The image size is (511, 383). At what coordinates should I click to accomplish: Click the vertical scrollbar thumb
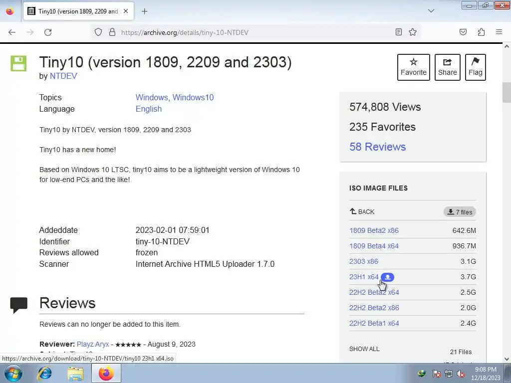pyautogui.click(x=507, y=92)
